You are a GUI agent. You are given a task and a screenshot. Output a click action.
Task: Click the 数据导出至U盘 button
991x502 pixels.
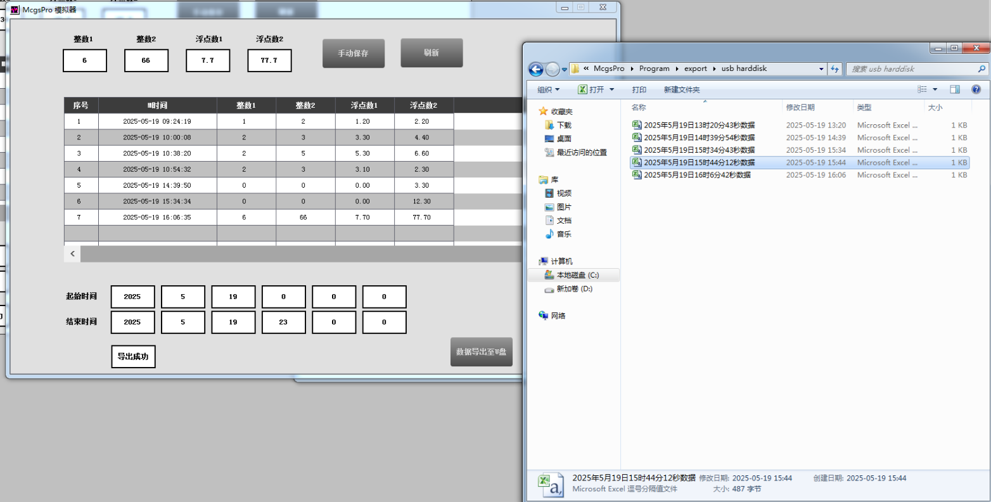481,352
